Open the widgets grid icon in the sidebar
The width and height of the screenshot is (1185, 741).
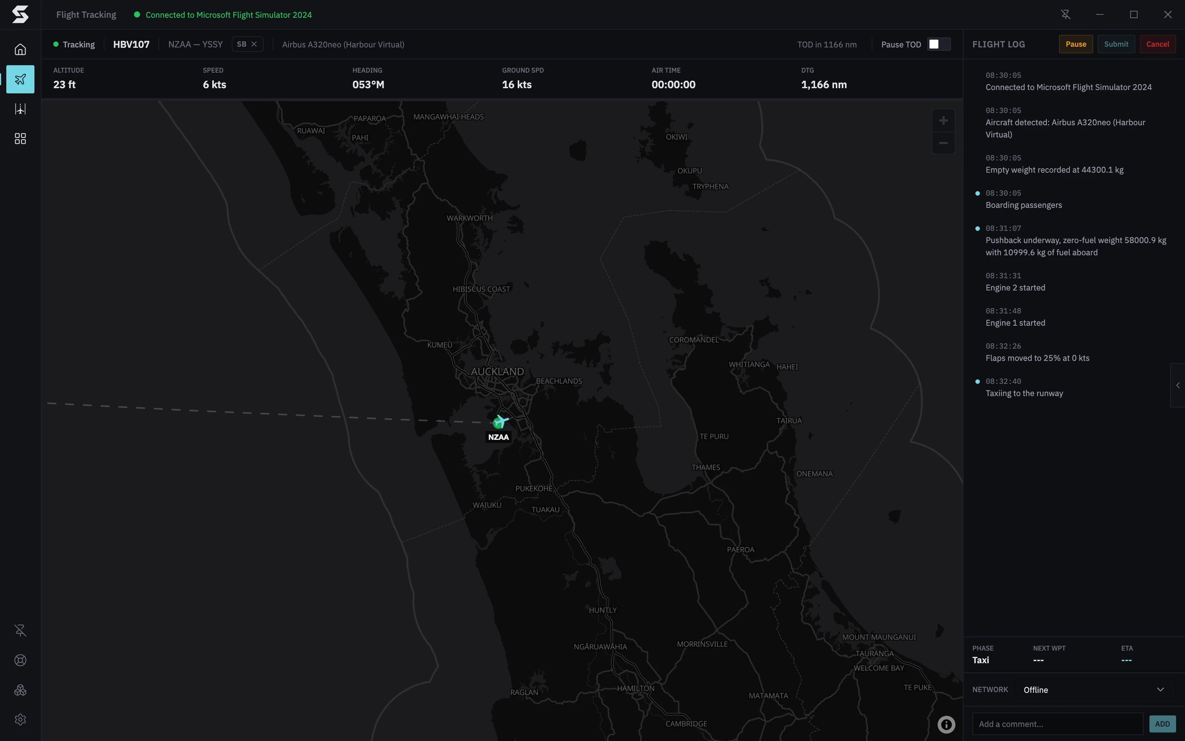click(20, 139)
